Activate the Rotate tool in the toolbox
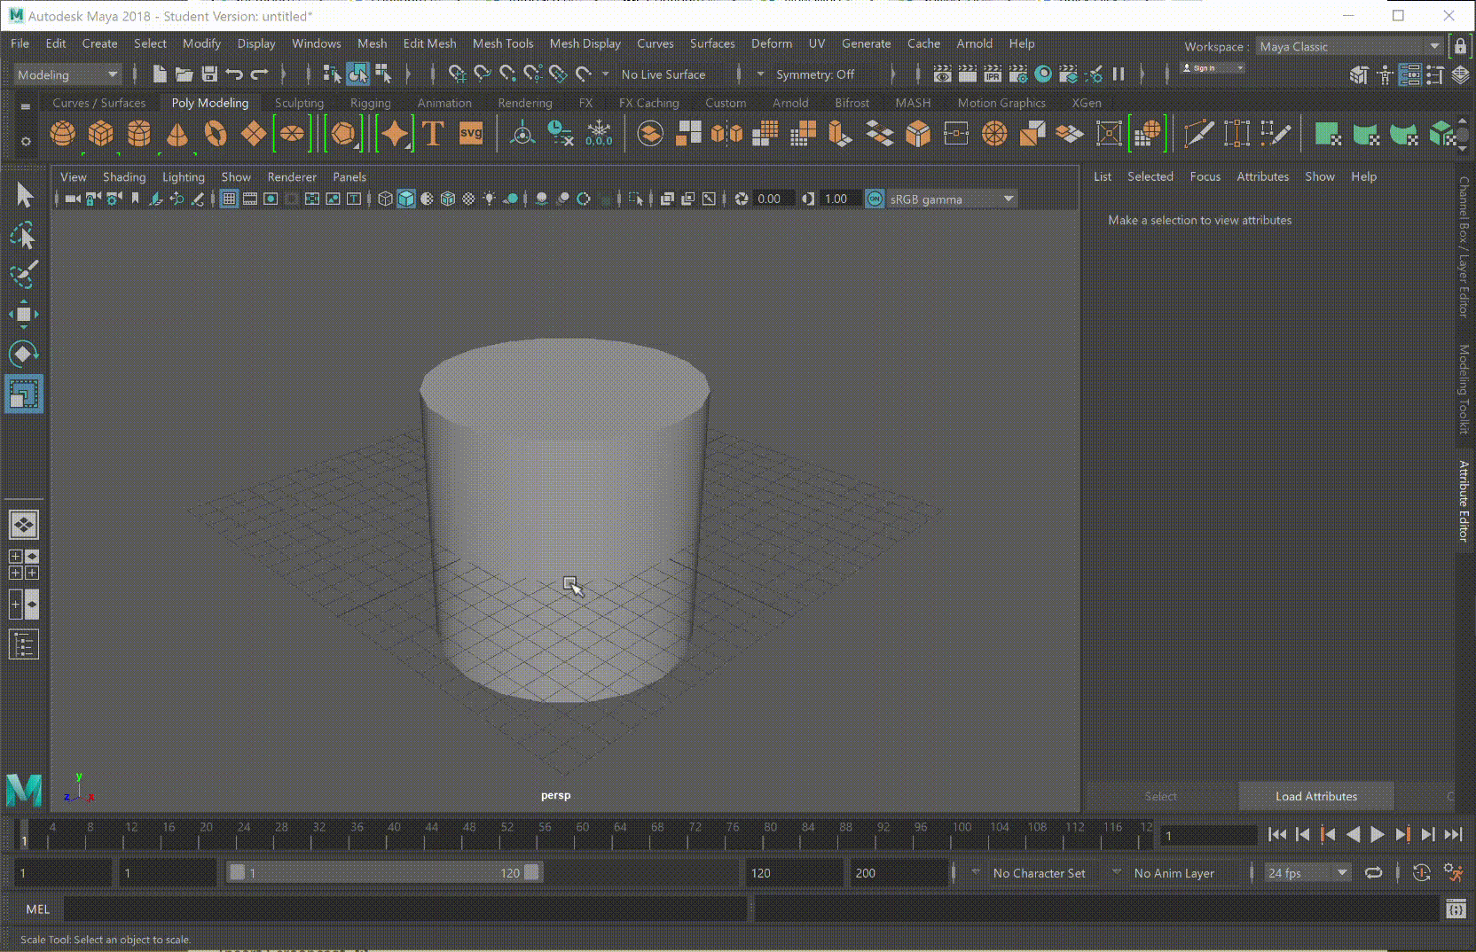Image resolution: width=1476 pixels, height=952 pixels. click(24, 355)
